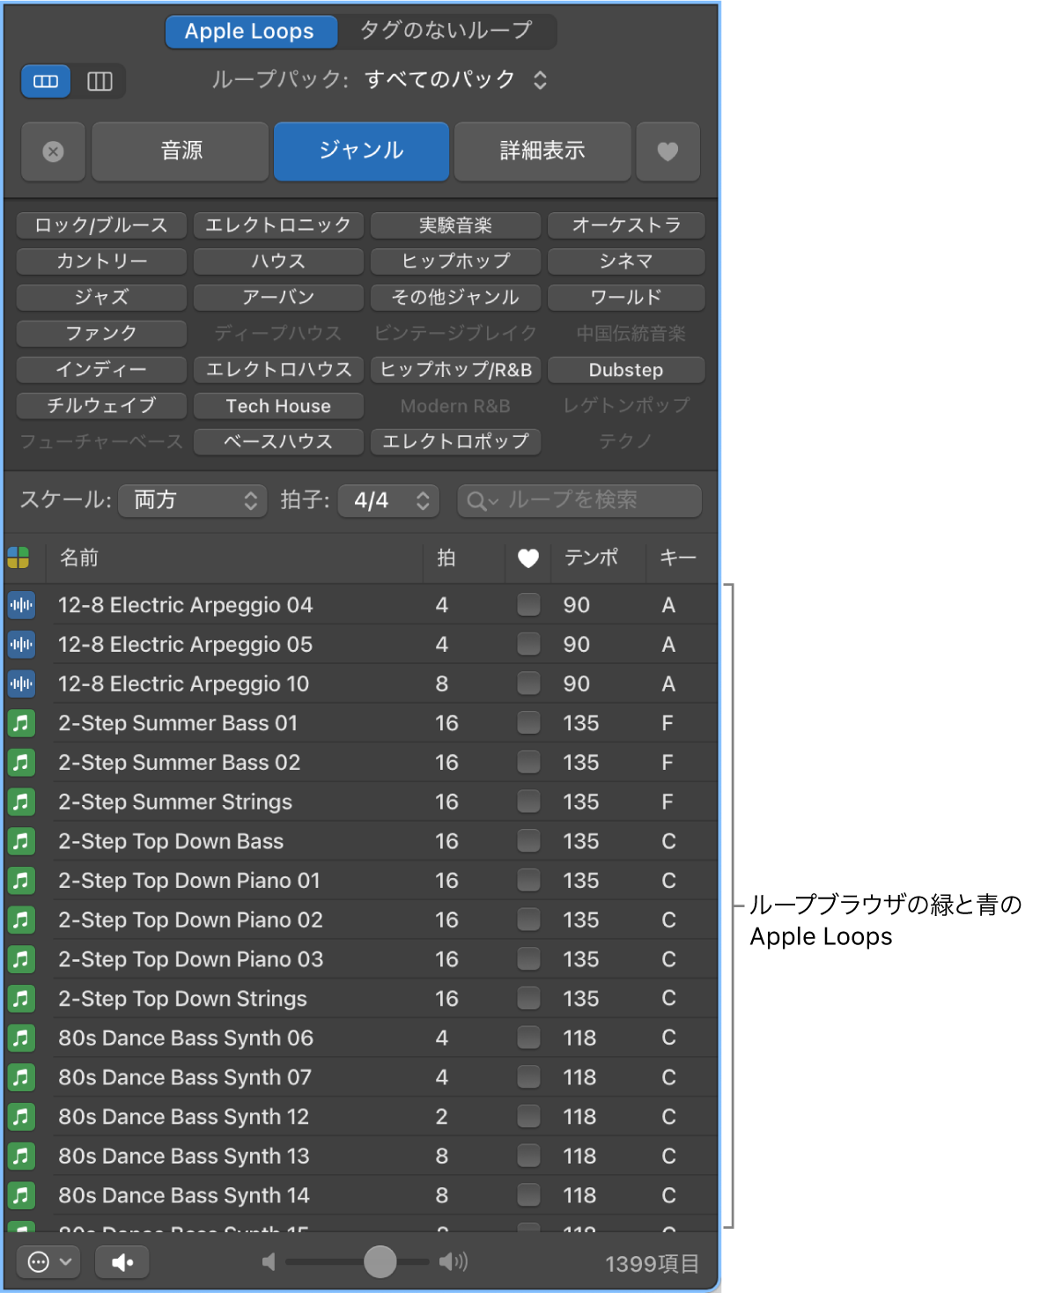Adjust preview volume slider knob

(380, 1261)
